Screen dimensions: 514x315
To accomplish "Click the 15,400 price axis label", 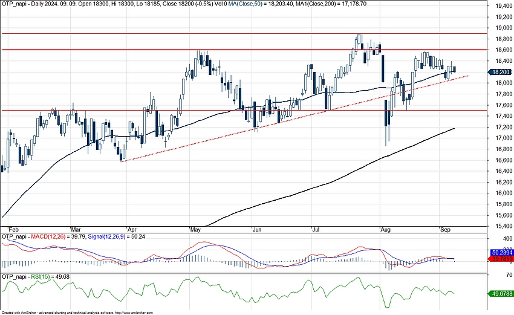I will coord(504,226).
